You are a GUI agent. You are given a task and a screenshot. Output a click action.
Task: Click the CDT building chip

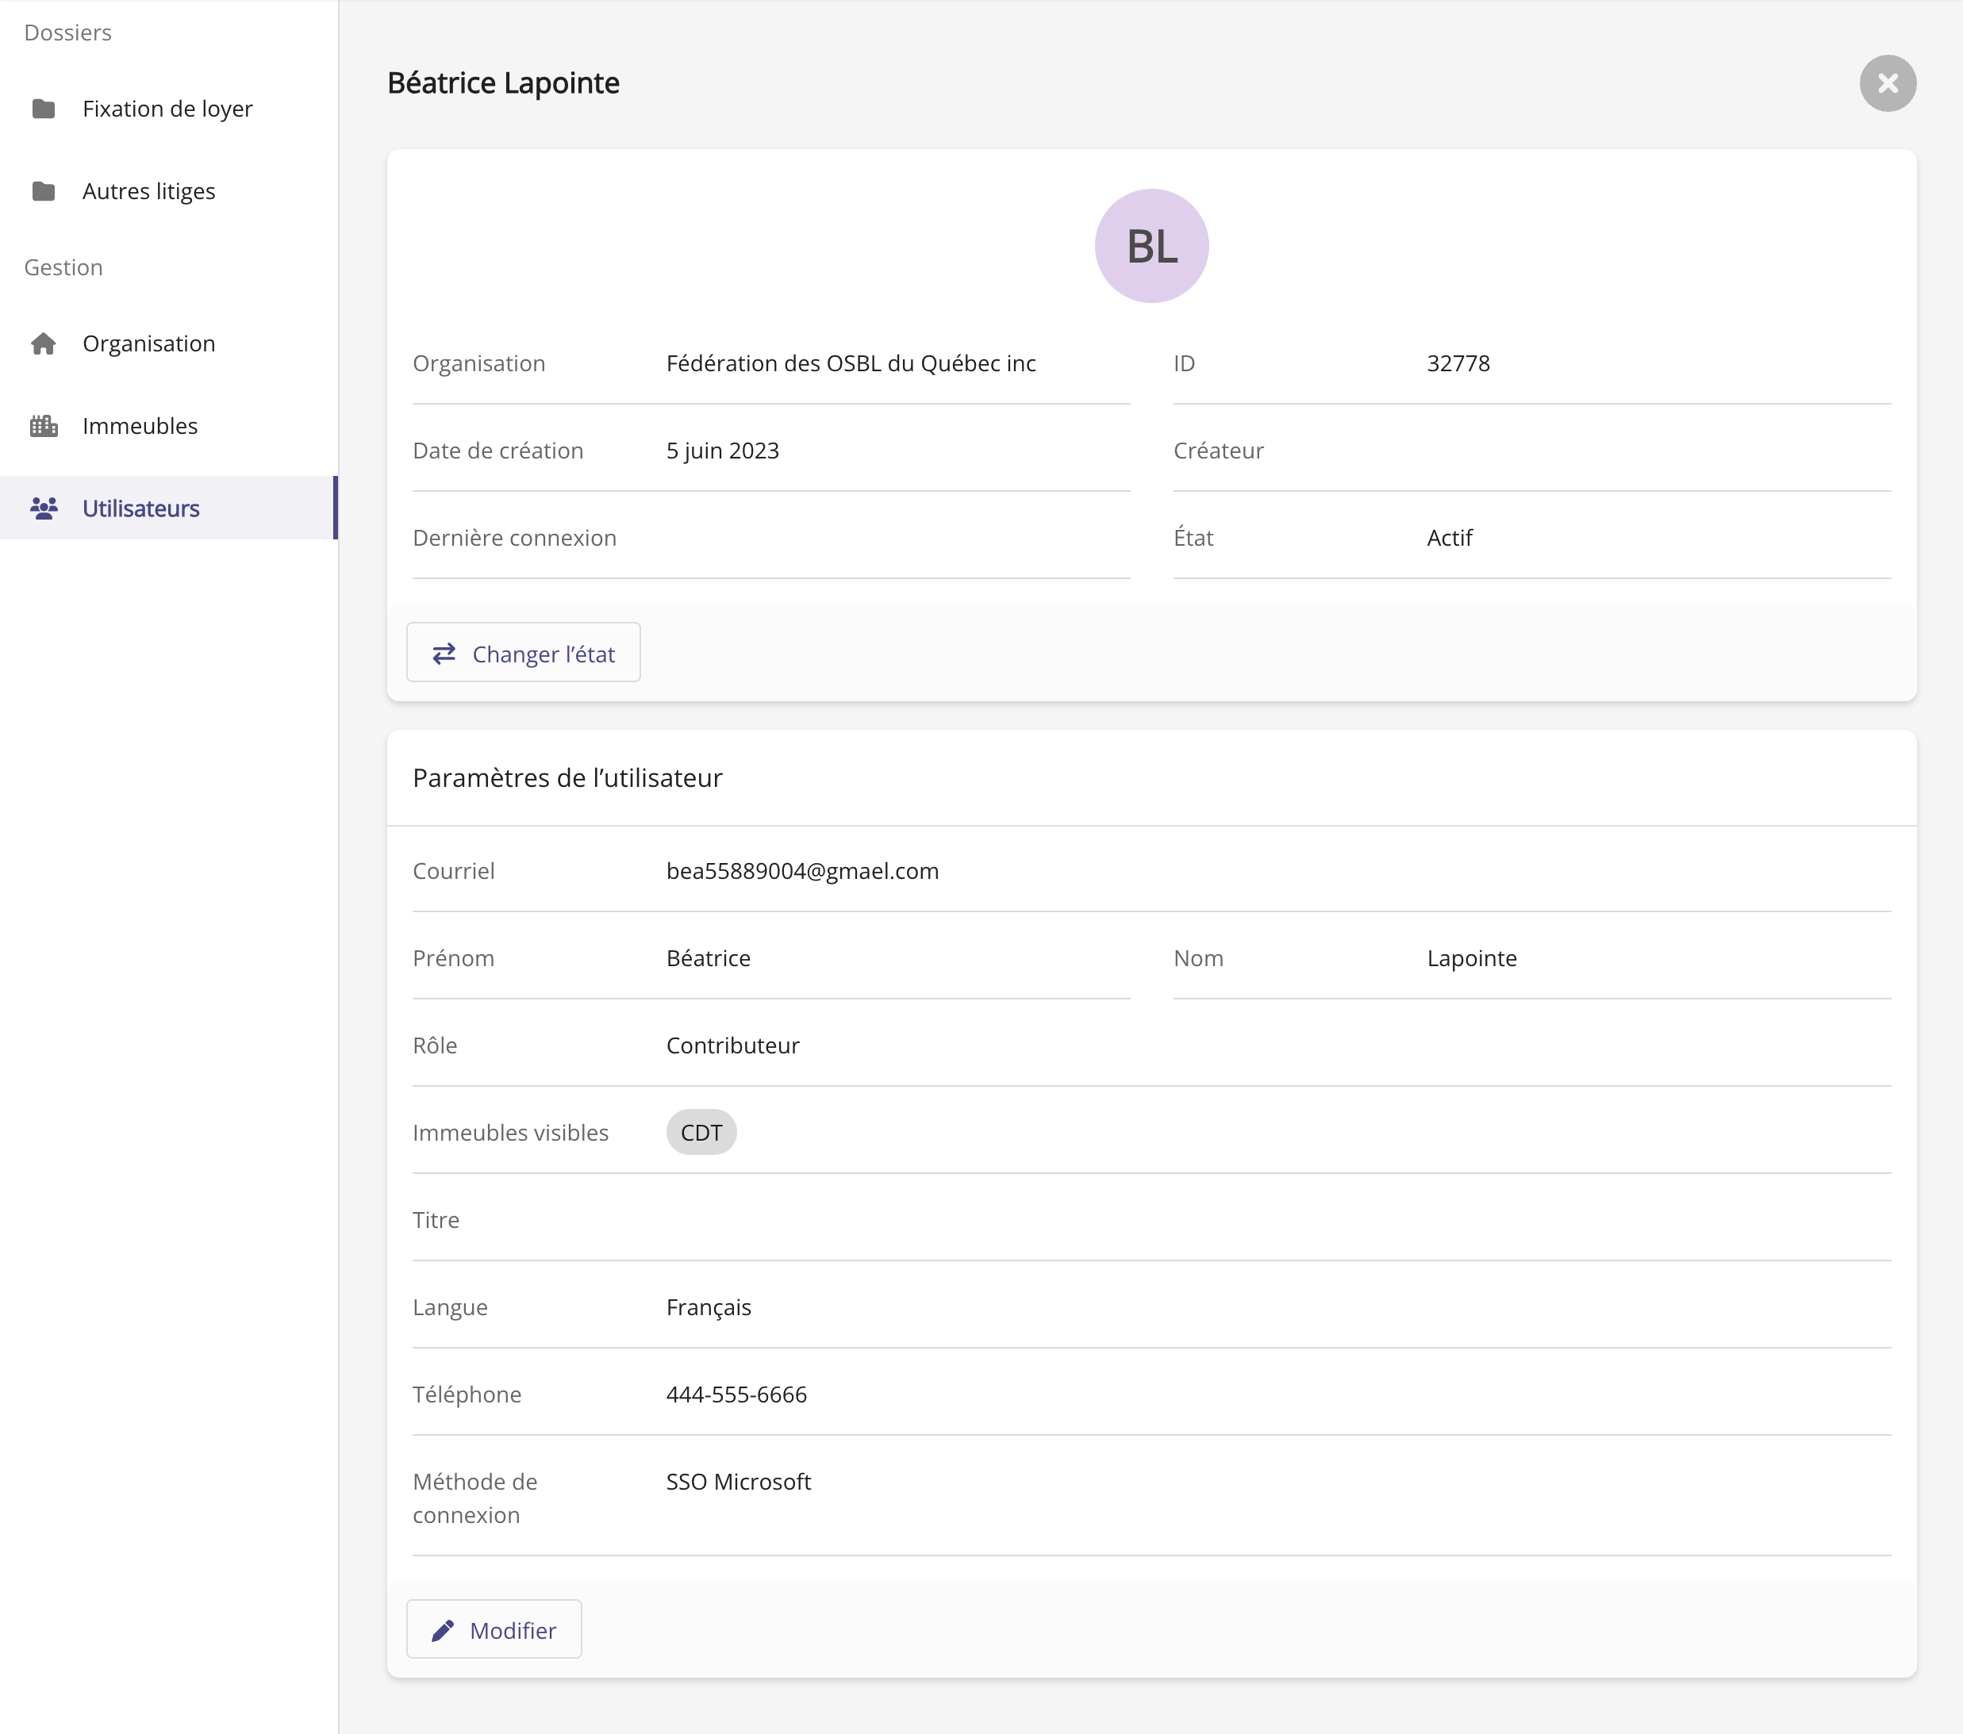coord(701,1133)
